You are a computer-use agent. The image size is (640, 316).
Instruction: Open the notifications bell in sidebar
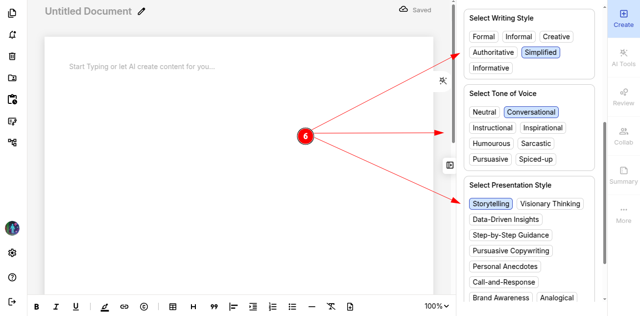point(12,35)
